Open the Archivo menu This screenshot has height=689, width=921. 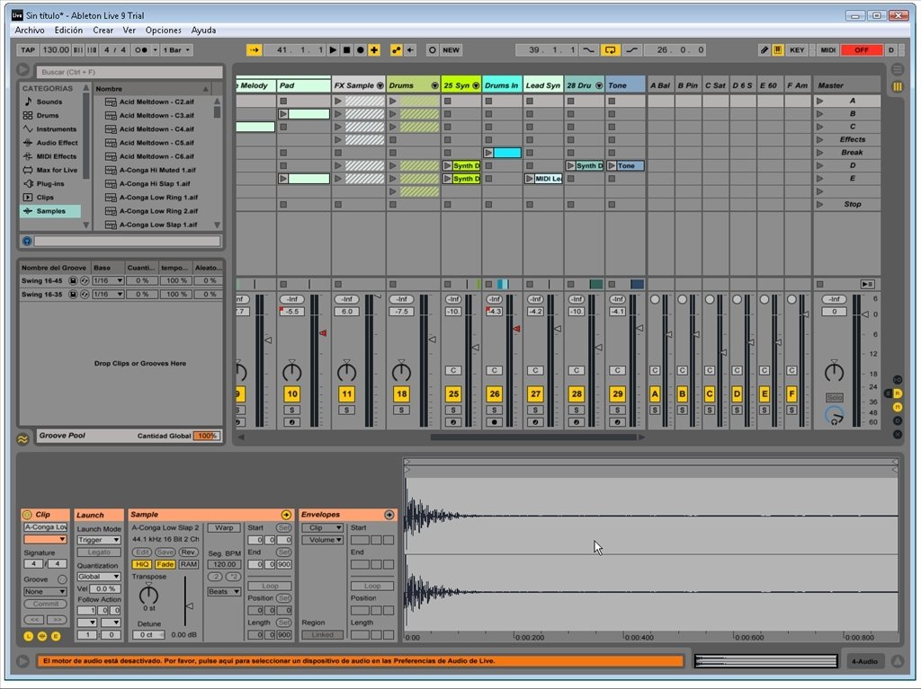coord(30,30)
